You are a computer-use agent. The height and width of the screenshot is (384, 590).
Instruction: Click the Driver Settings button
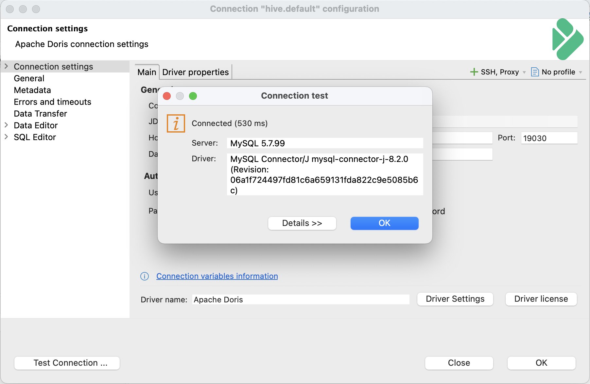[x=455, y=299]
